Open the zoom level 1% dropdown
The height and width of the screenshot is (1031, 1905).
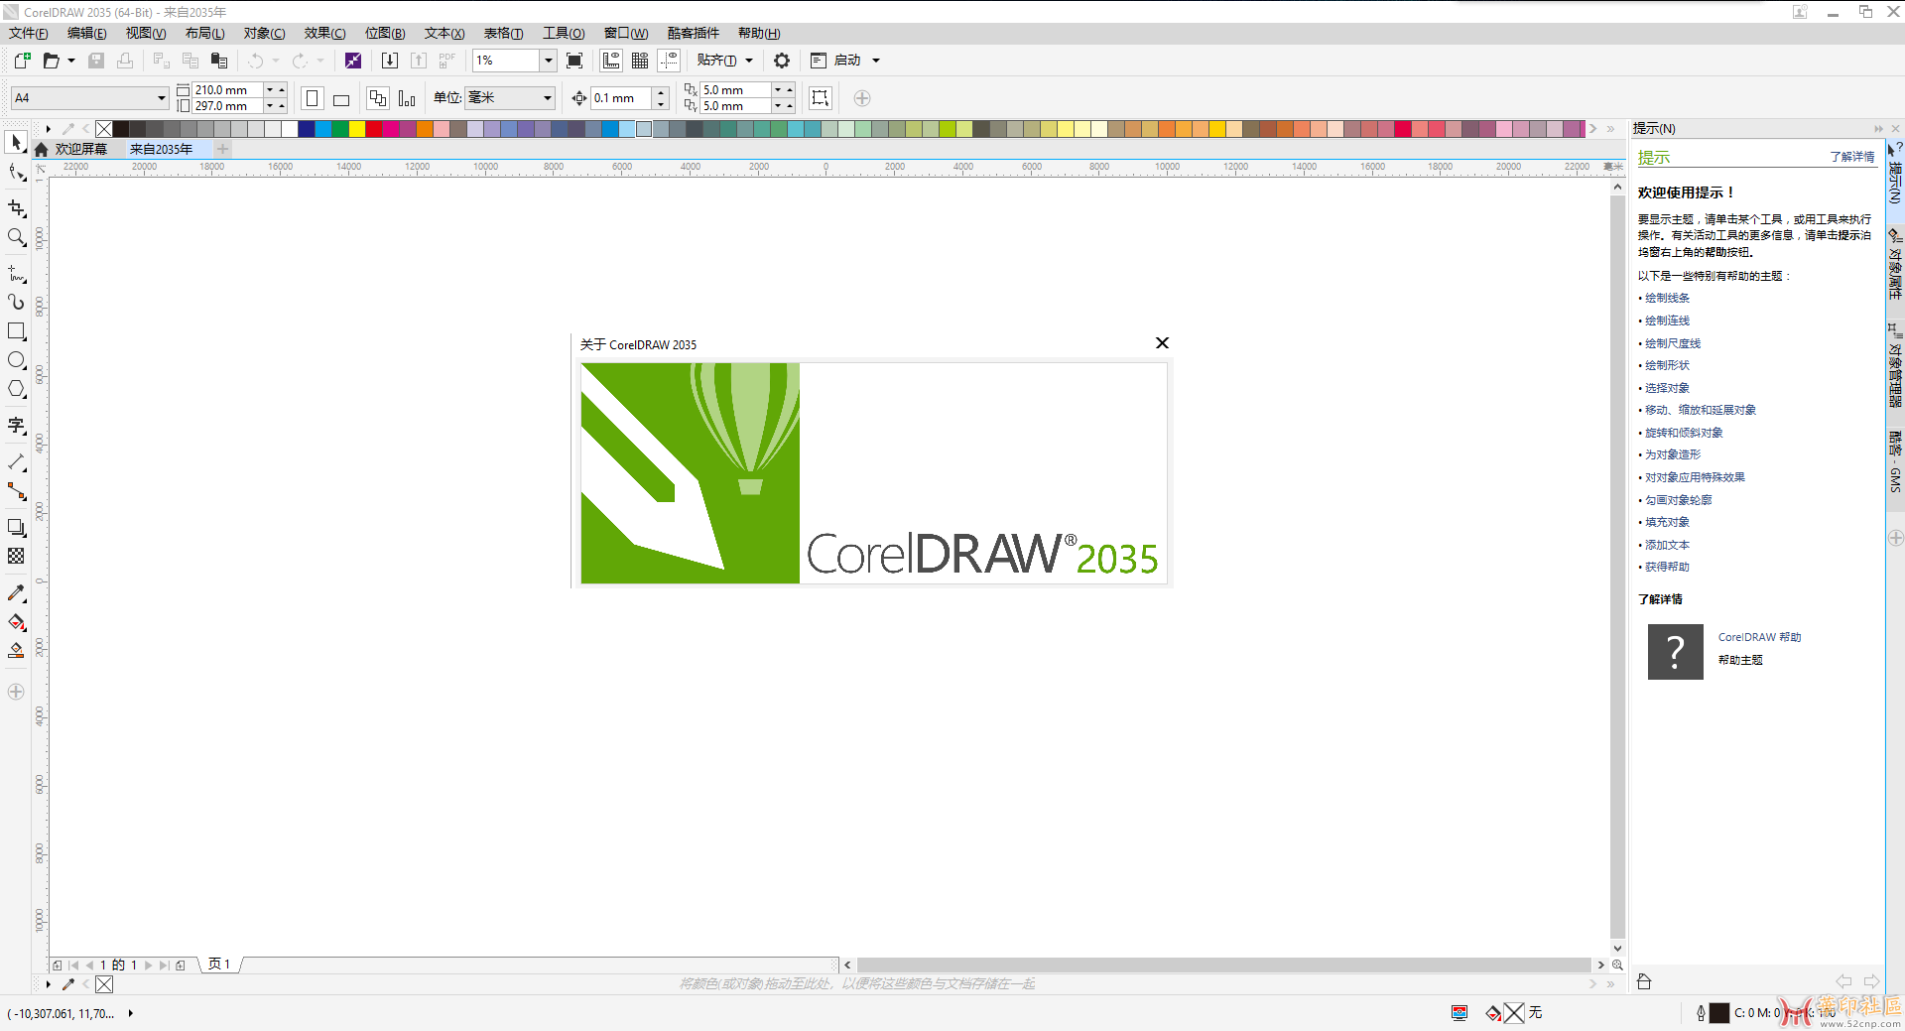[x=548, y=61]
